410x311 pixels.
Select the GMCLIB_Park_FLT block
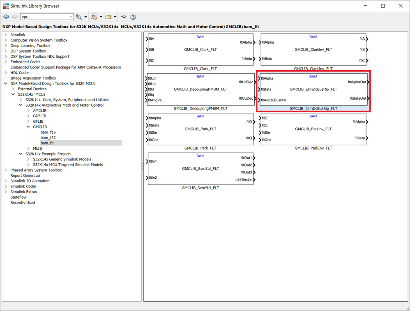[200, 129]
